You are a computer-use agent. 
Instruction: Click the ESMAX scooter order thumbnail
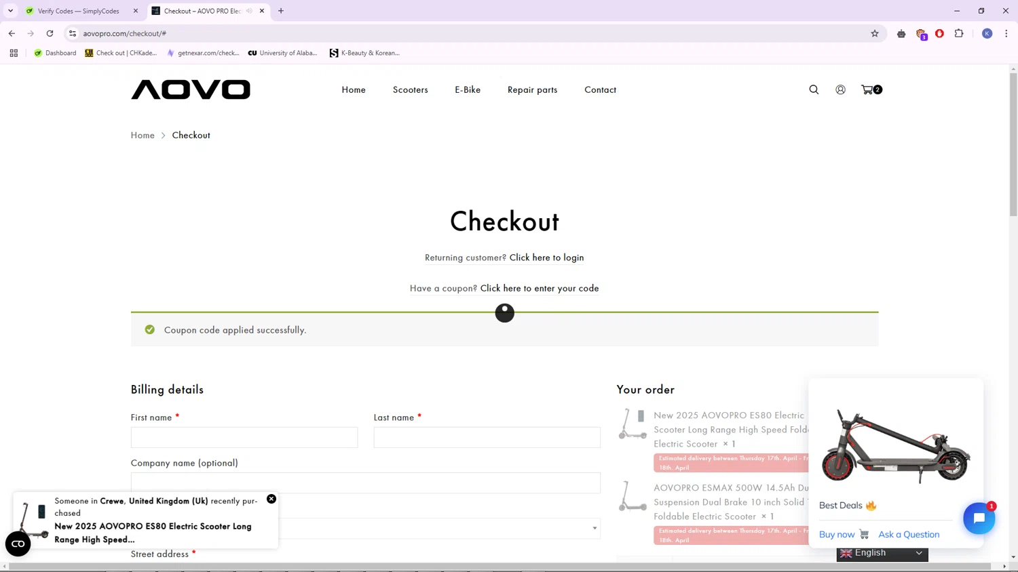pos(633,496)
